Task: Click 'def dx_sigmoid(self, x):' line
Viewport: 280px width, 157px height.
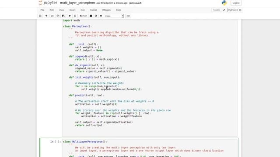Action: (x=87, y=65)
